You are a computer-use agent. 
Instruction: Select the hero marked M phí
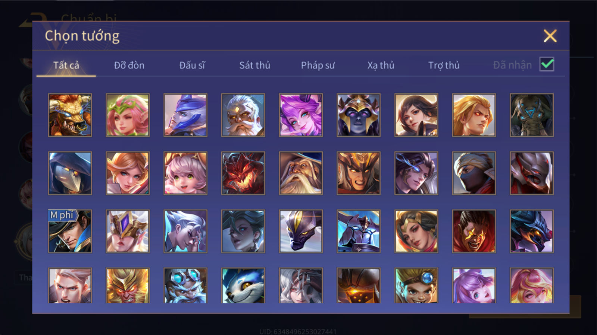(70, 231)
